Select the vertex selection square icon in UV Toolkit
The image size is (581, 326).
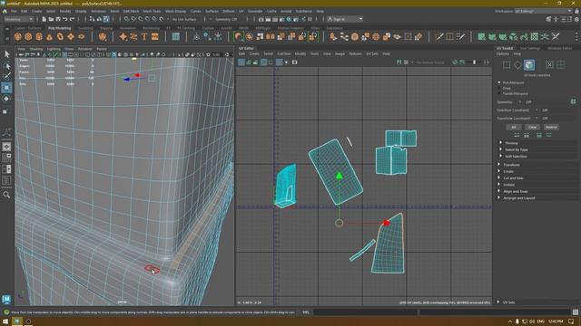coord(507,65)
